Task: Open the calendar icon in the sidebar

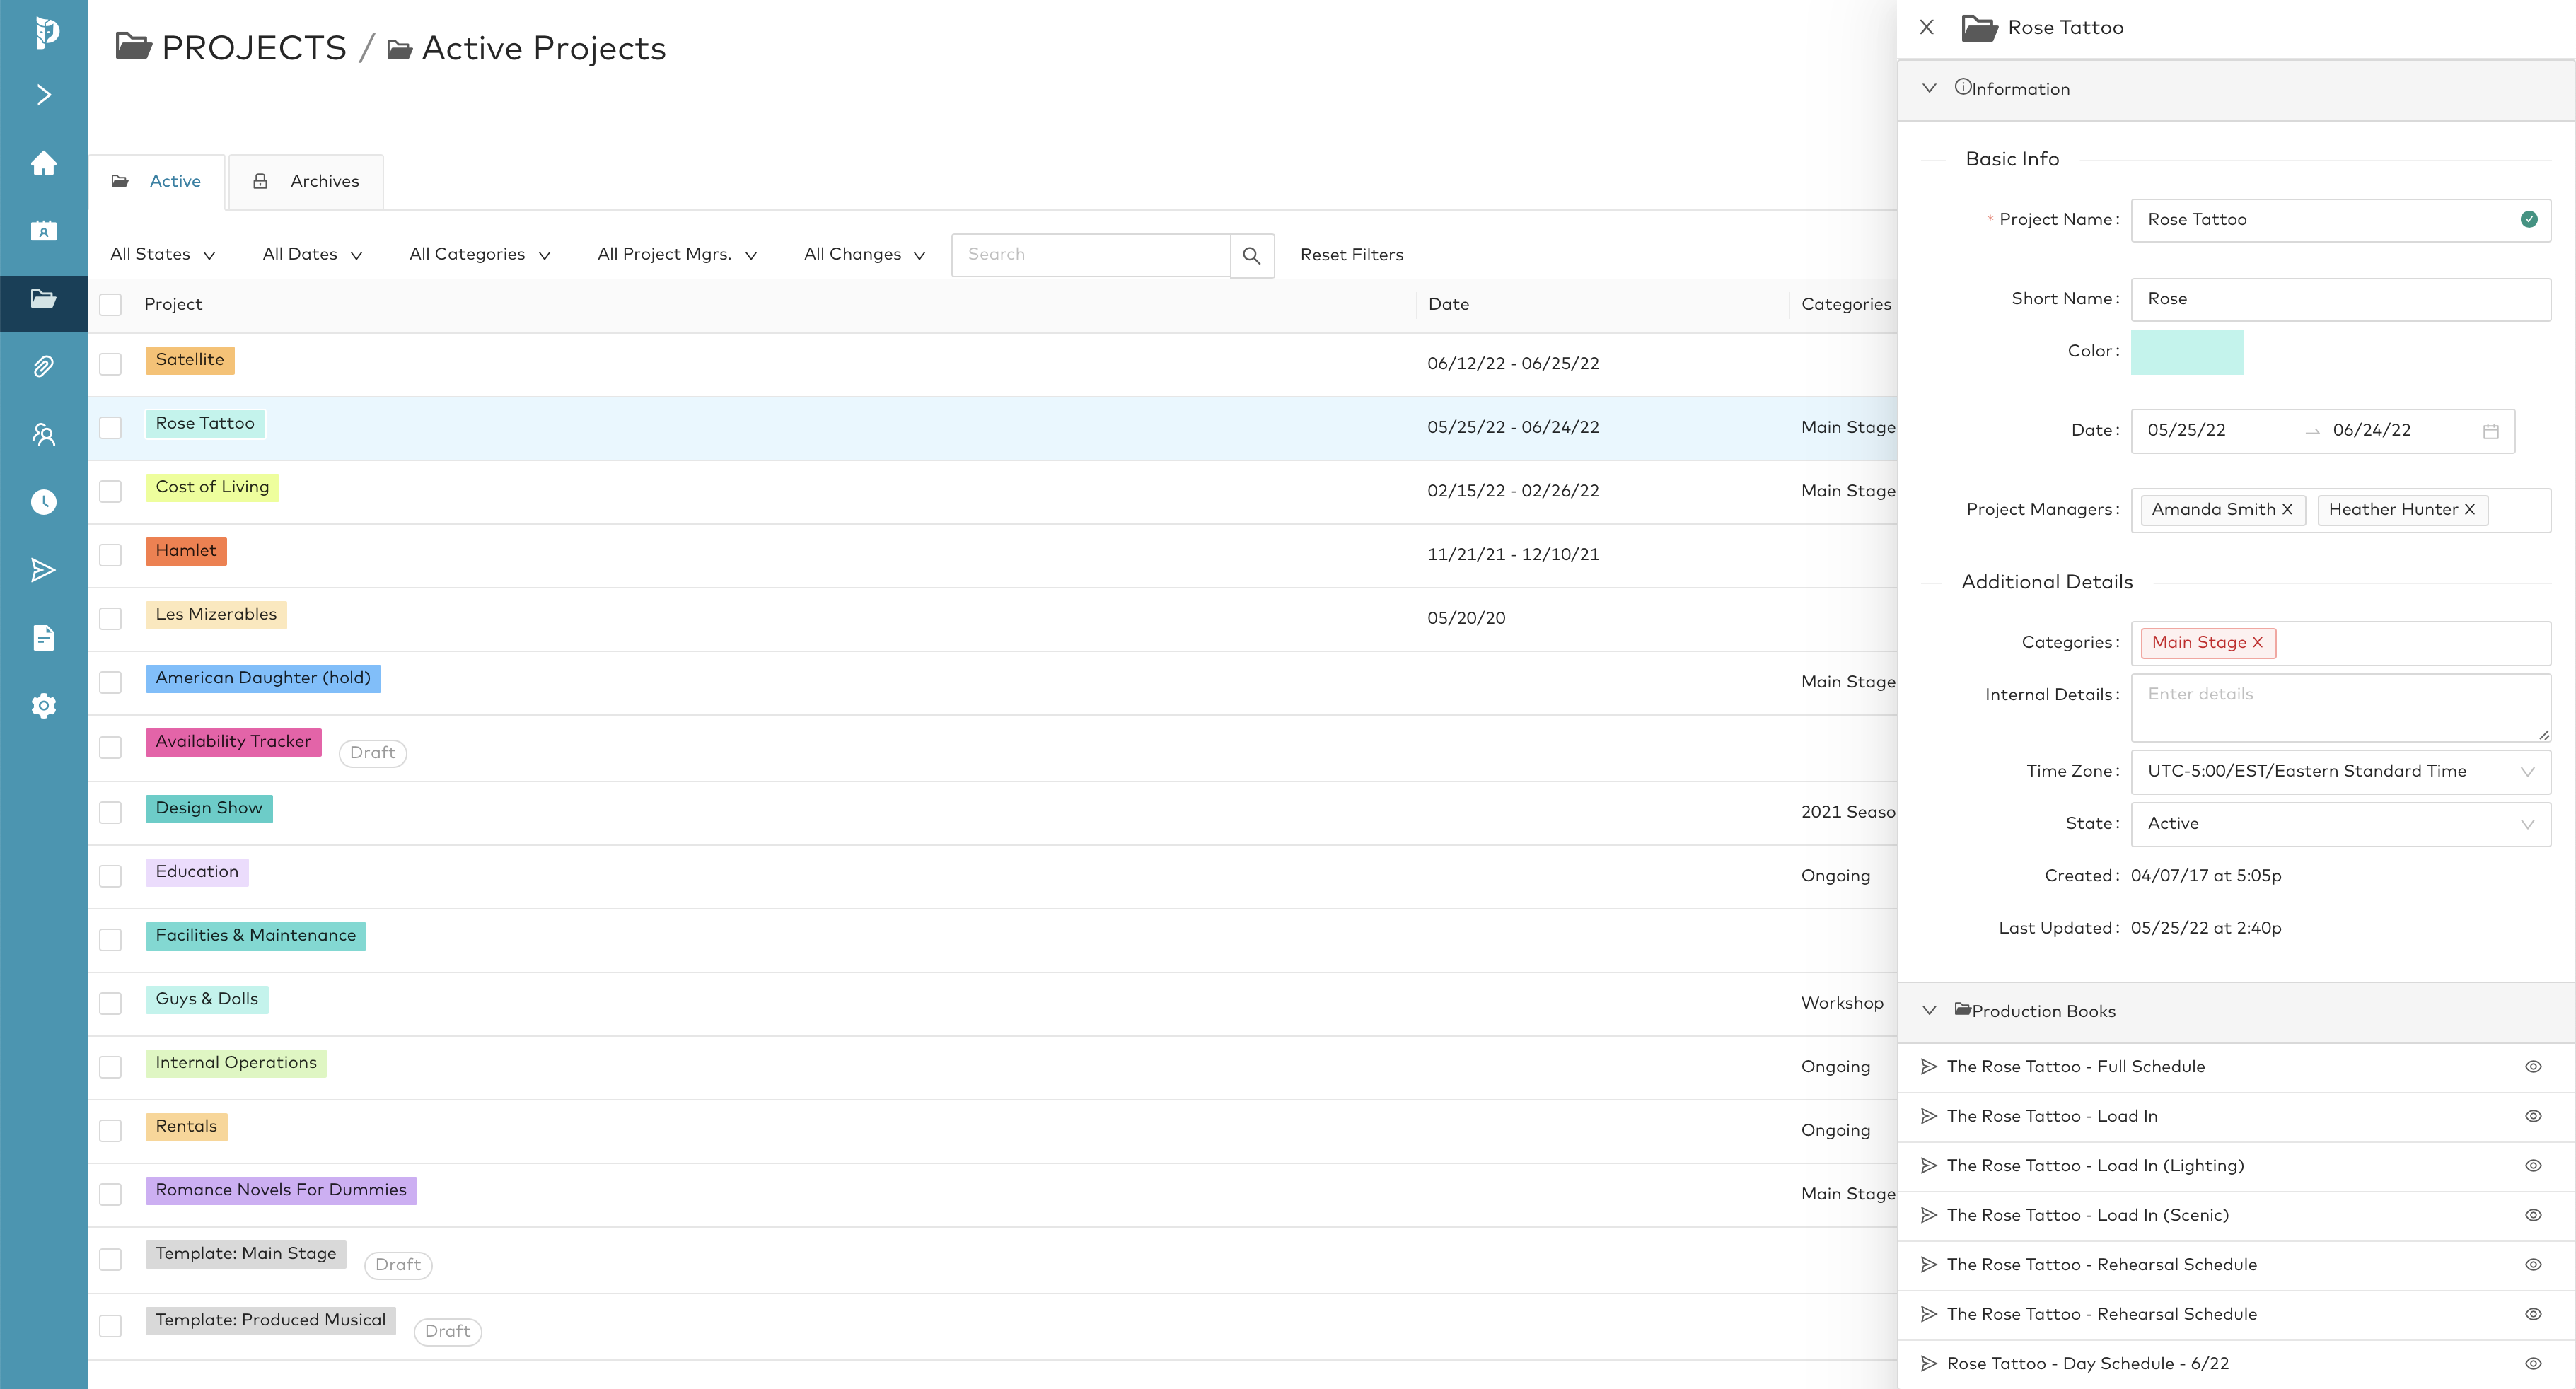Action: (44, 231)
